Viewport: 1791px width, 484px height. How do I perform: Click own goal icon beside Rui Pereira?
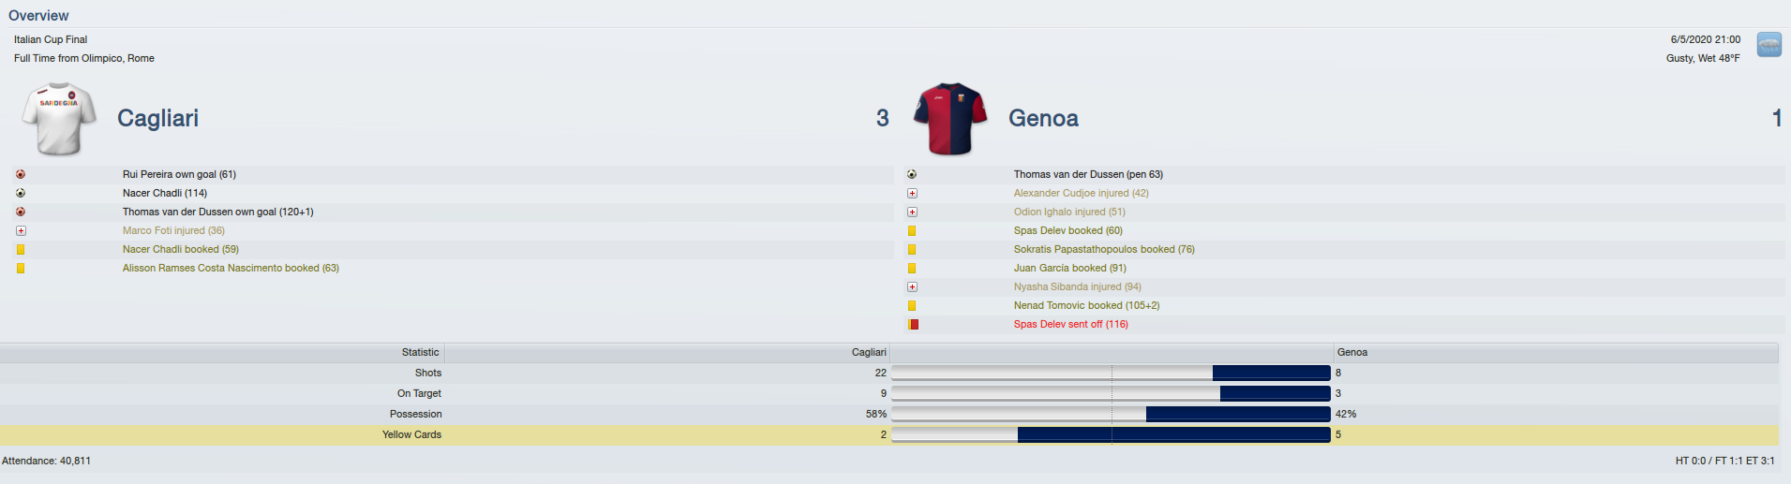[x=21, y=174]
